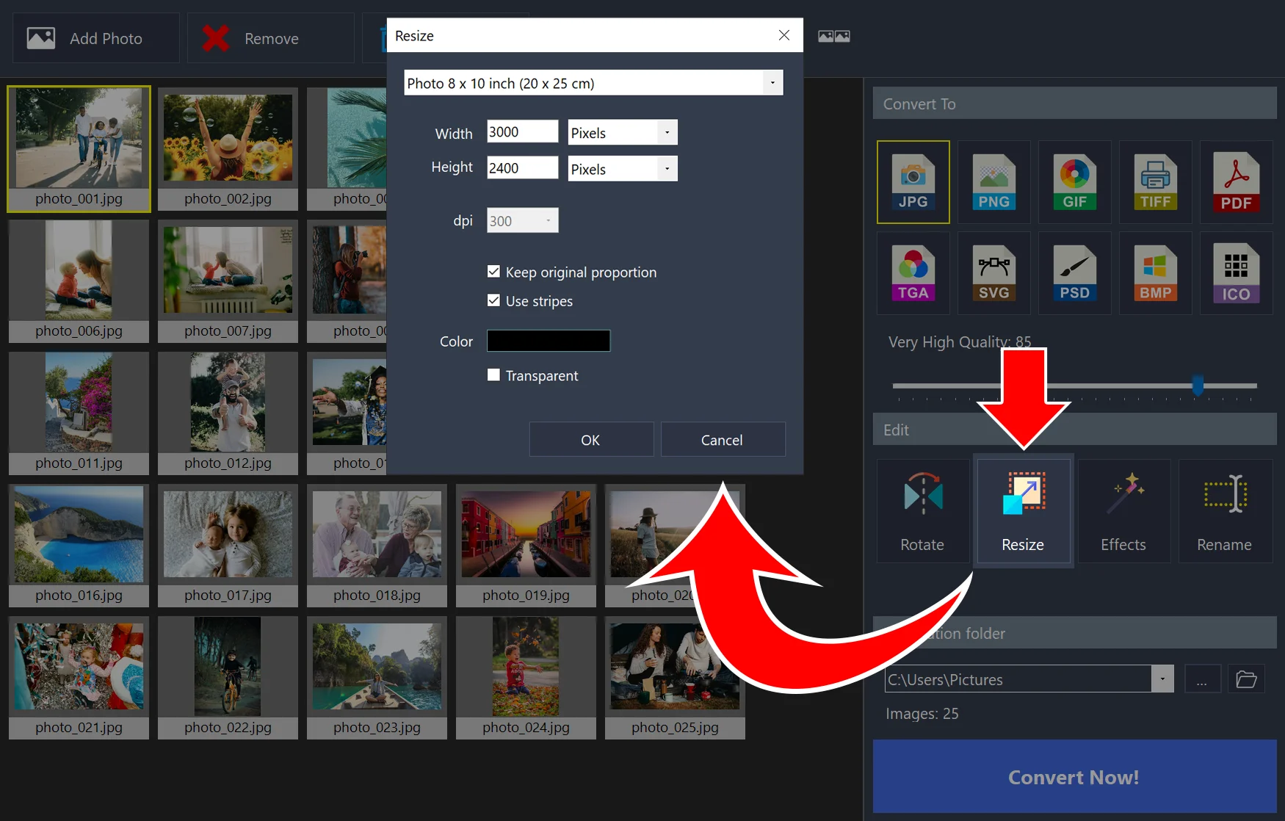Open the Rename edit tool

click(1225, 511)
